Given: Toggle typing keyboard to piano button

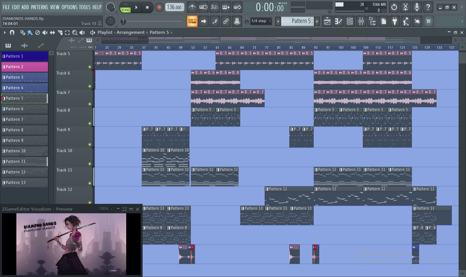Looking at the screenshot, I should point(192,21).
